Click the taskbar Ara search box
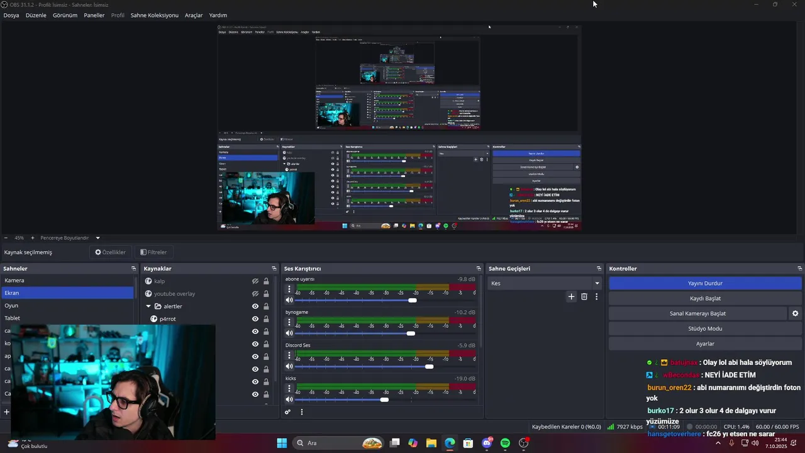This screenshot has height=453, width=805. click(339, 443)
